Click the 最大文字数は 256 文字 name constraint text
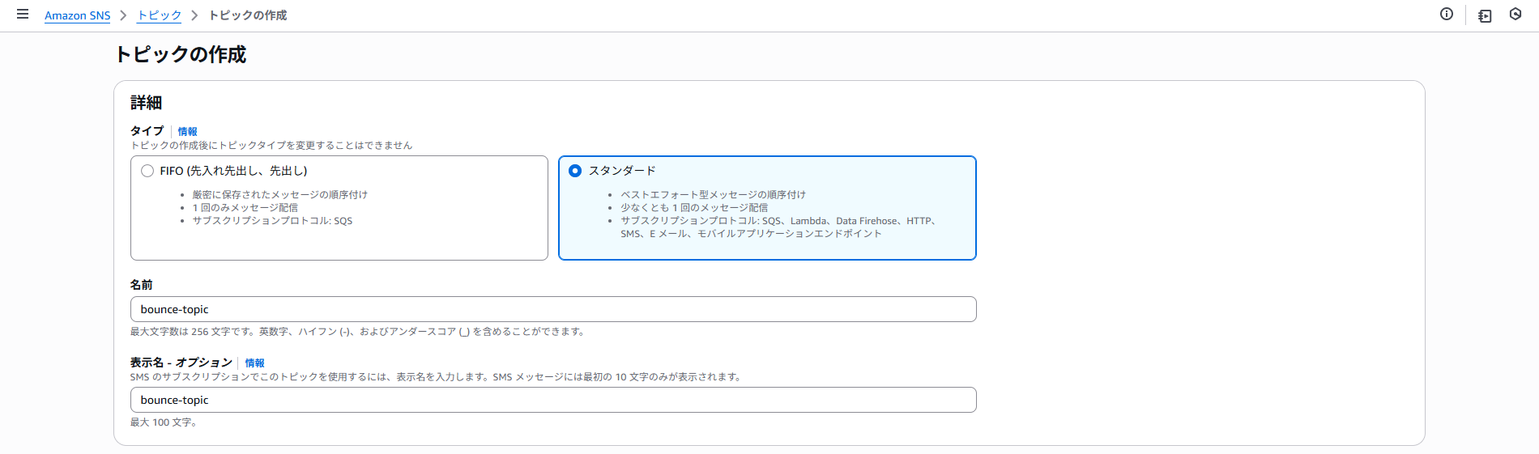Viewport: 1539px width, 454px height. coord(356,332)
